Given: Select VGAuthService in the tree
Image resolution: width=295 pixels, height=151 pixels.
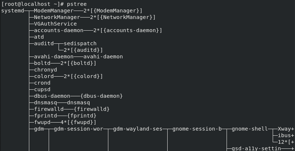Looking at the screenshot, I should (55, 24).
